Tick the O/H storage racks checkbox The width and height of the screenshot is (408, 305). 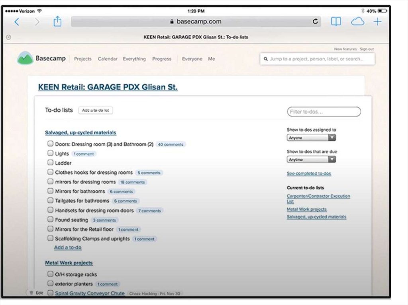point(50,274)
